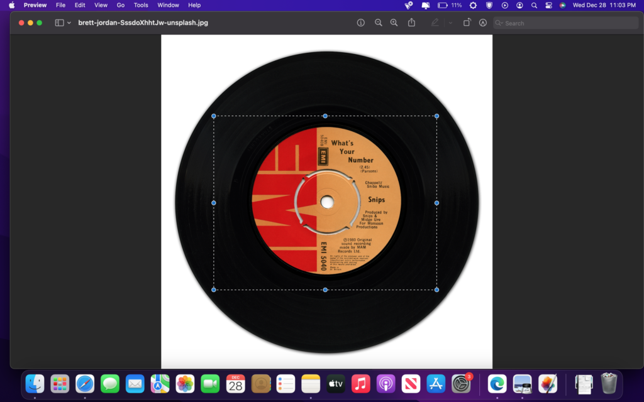Open the Go menu

120,5
